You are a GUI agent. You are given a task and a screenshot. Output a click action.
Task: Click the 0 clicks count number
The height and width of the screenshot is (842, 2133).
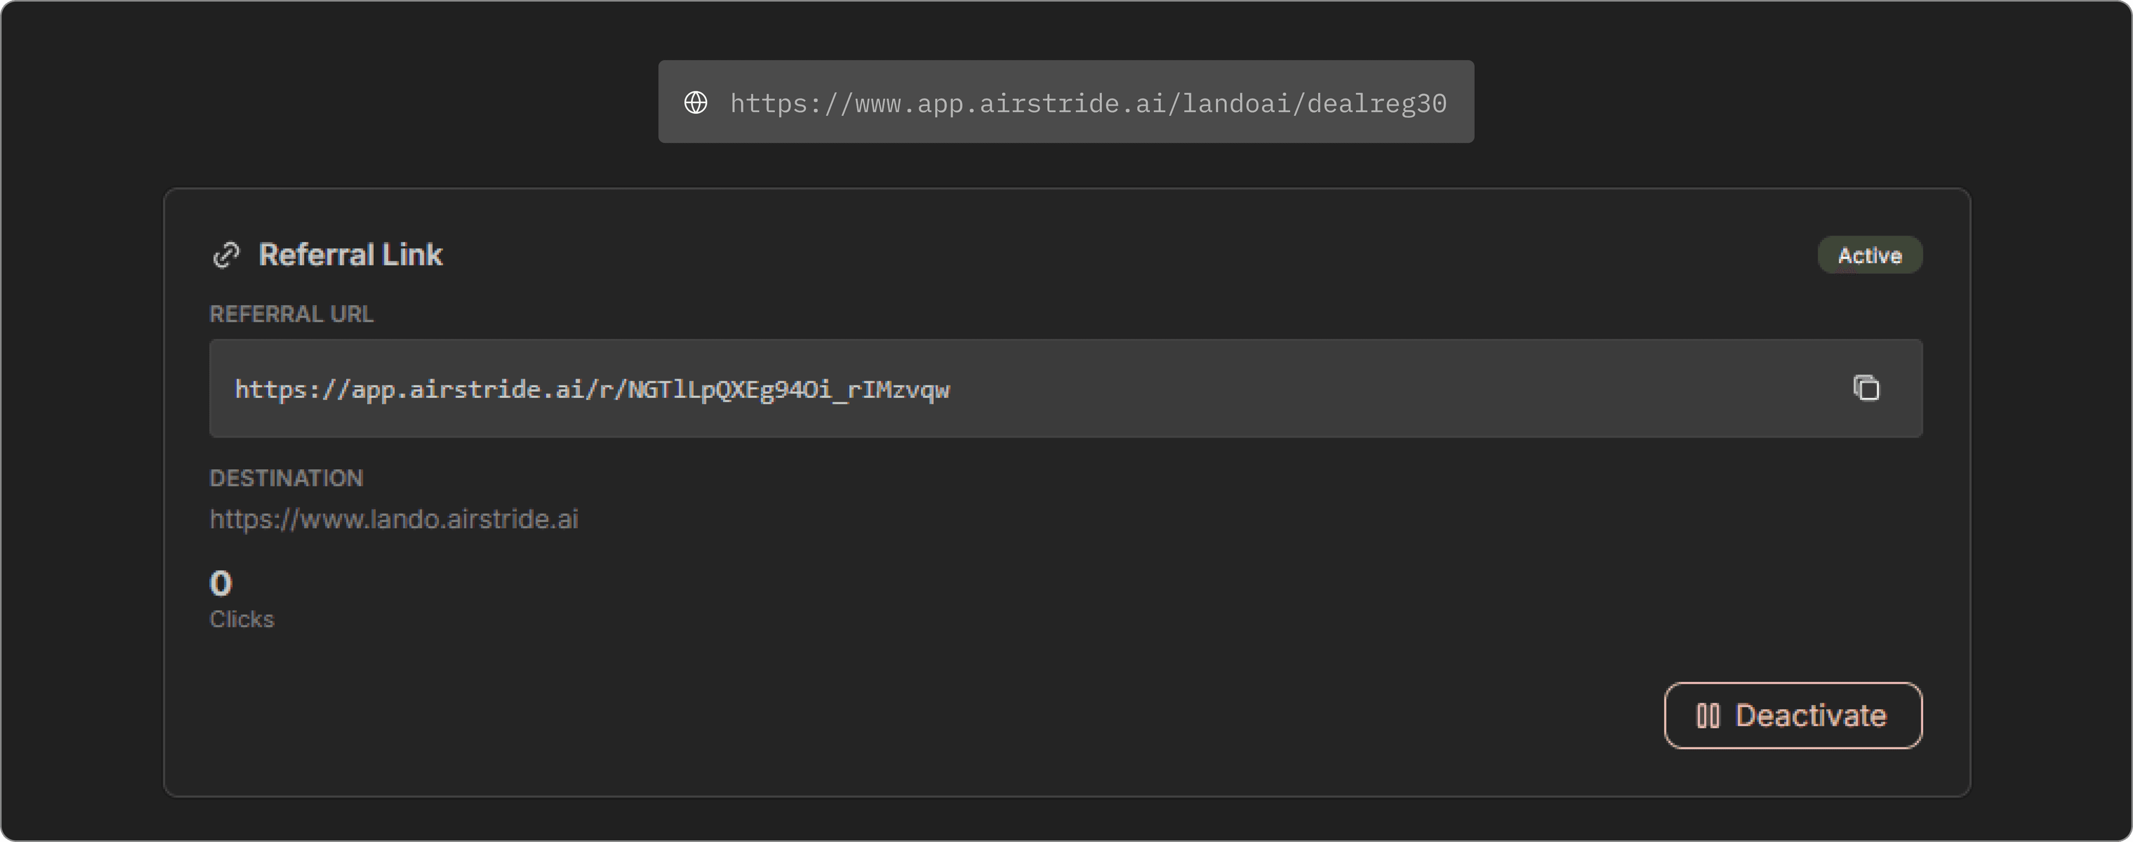(221, 584)
